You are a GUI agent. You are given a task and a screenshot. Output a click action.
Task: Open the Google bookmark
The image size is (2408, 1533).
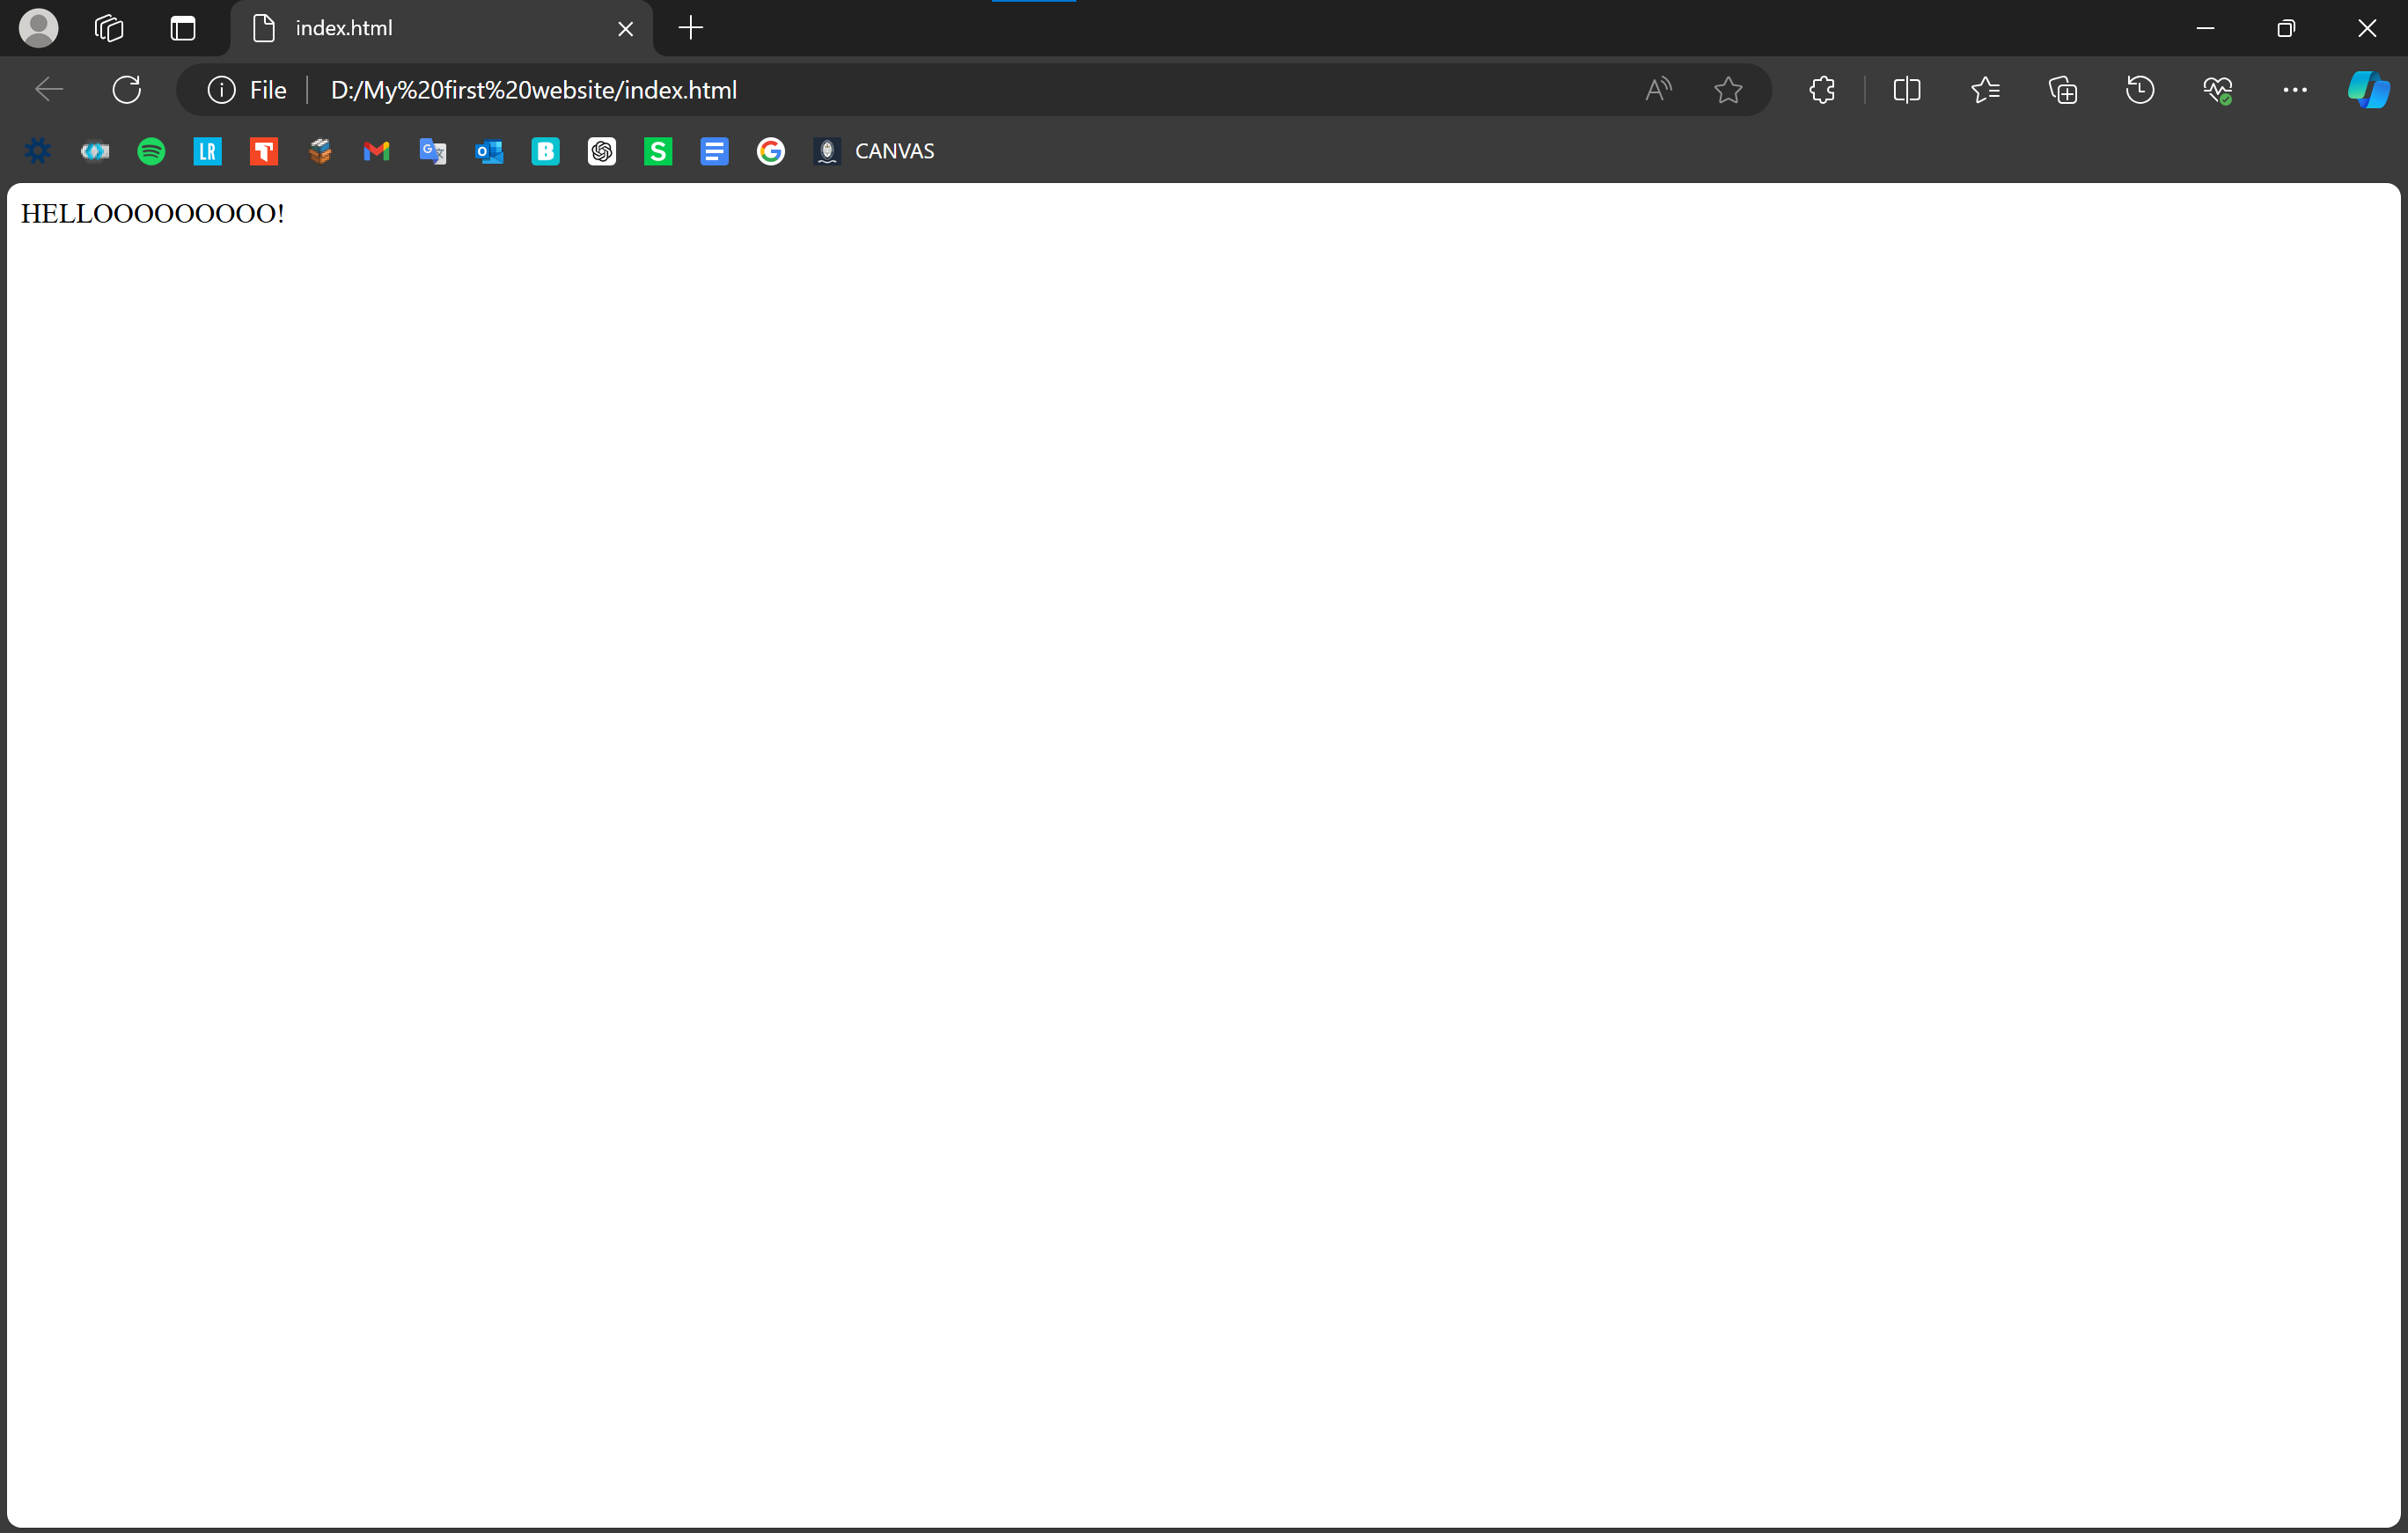(770, 151)
